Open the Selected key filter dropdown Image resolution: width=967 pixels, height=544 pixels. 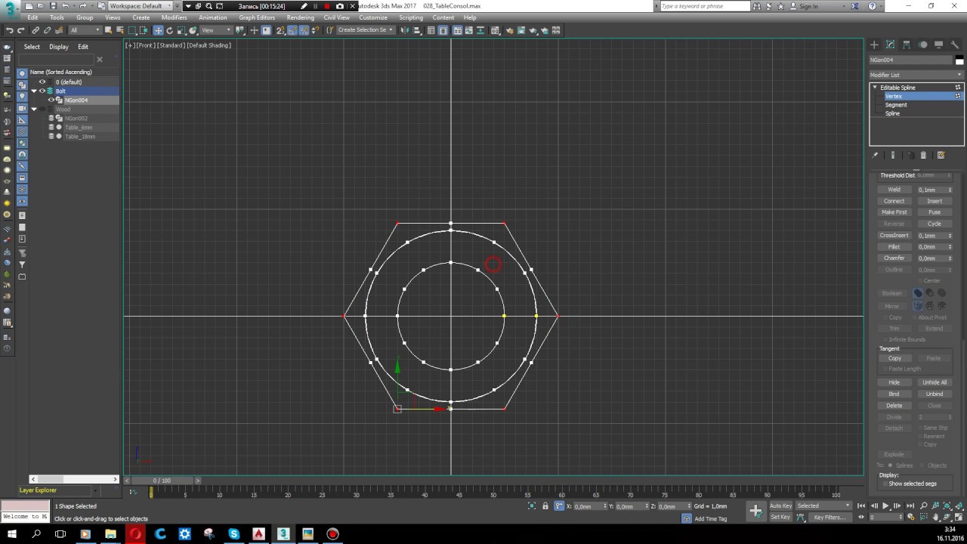click(823, 505)
